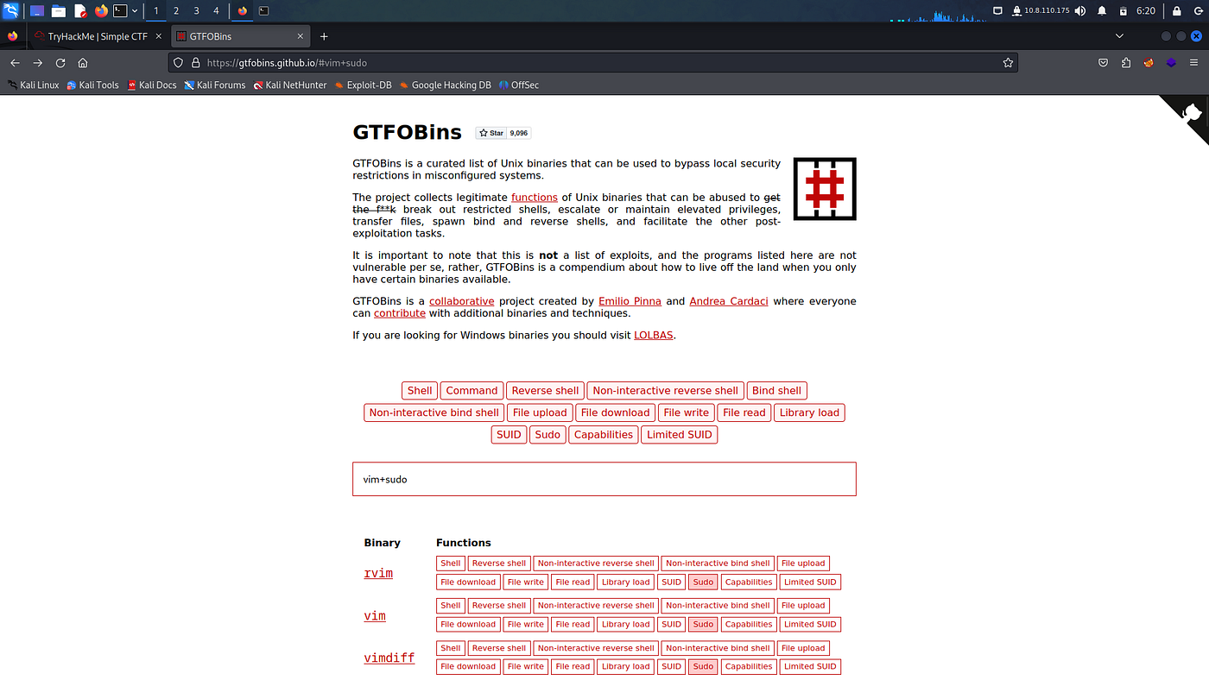This screenshot has height=680, width=1209.
Task: Open the Kali Docs bookmark
Action: pyautogui.click(x=152, y=85)
